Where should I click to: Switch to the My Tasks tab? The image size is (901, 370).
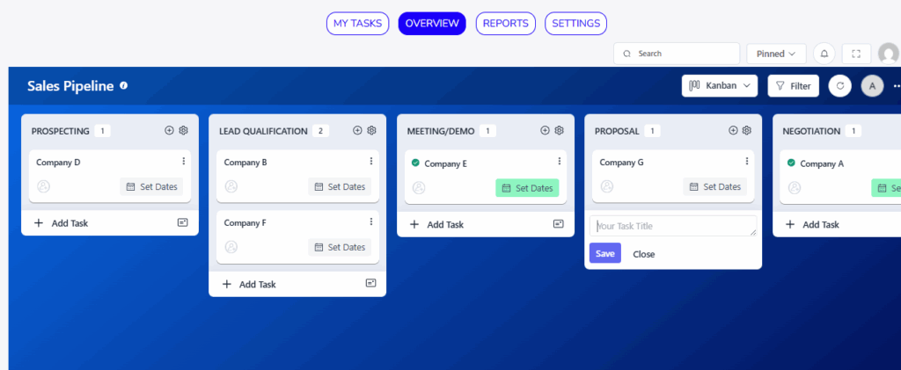[358, 24]
